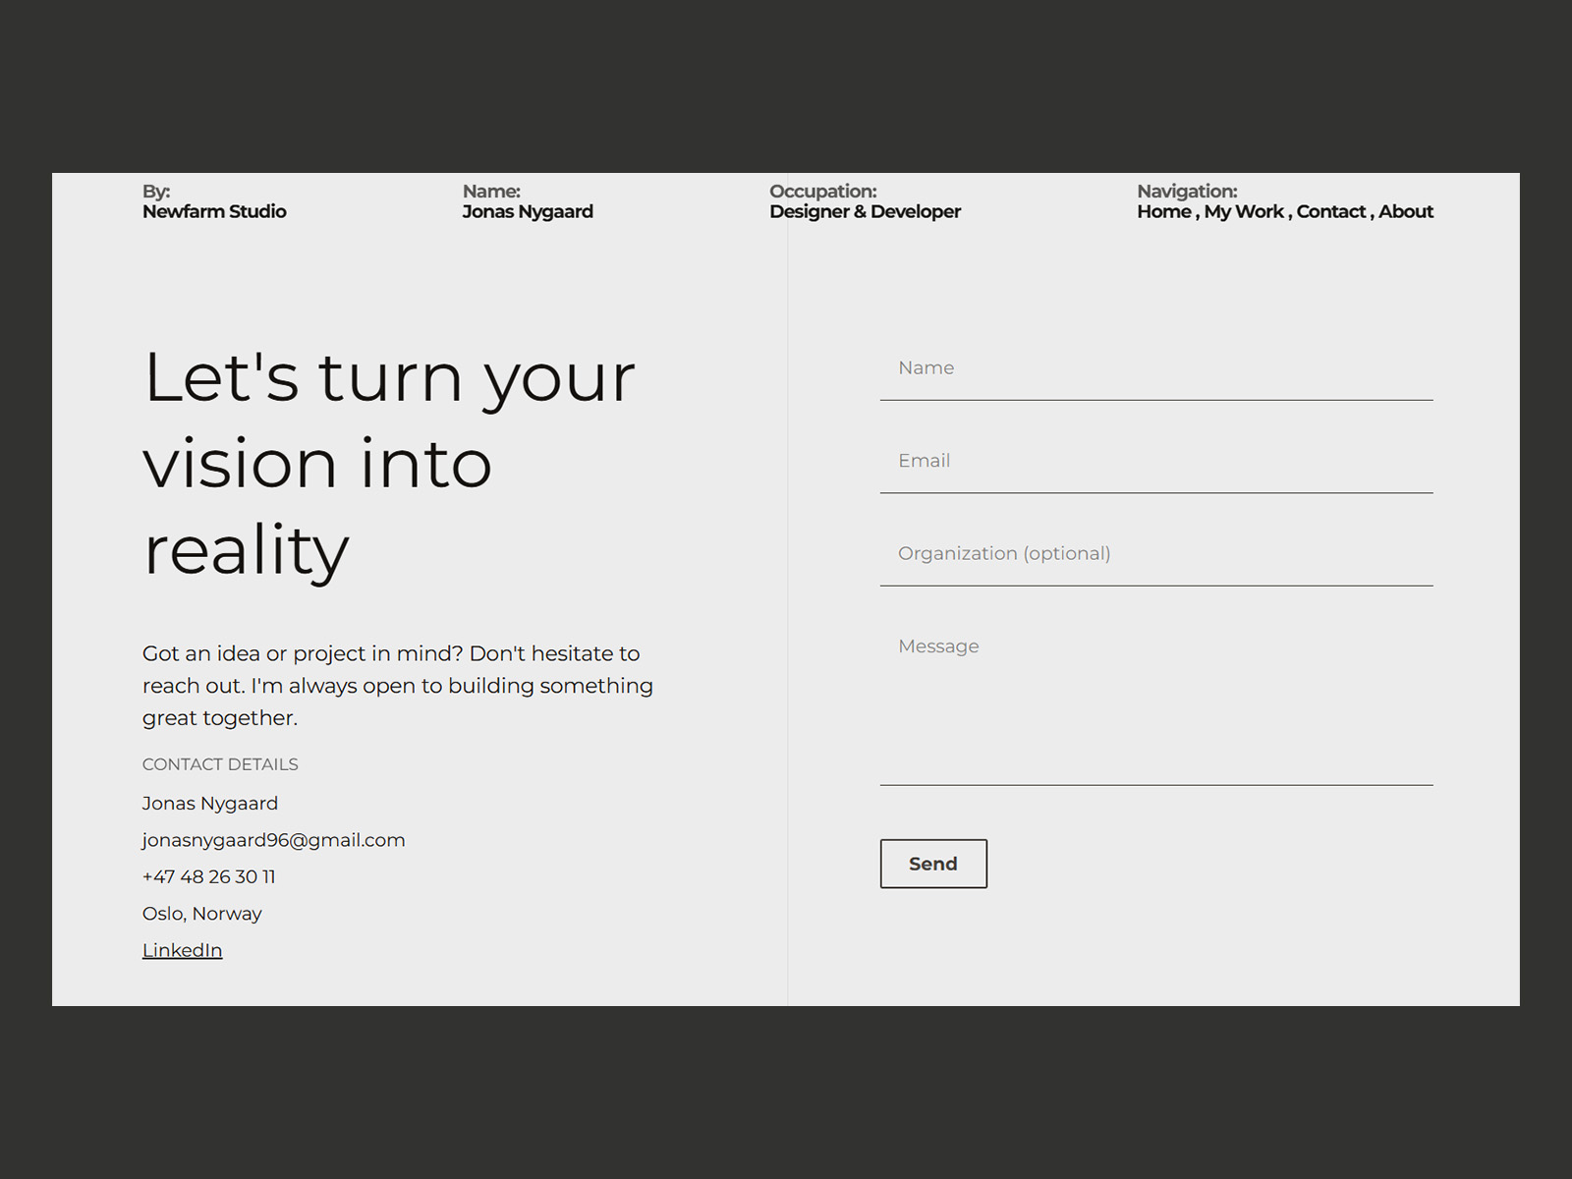The height and width of the screenshot is (1179, 1572).
Task: Click the Newfarm Studio credit text
Action: point(214,211)
